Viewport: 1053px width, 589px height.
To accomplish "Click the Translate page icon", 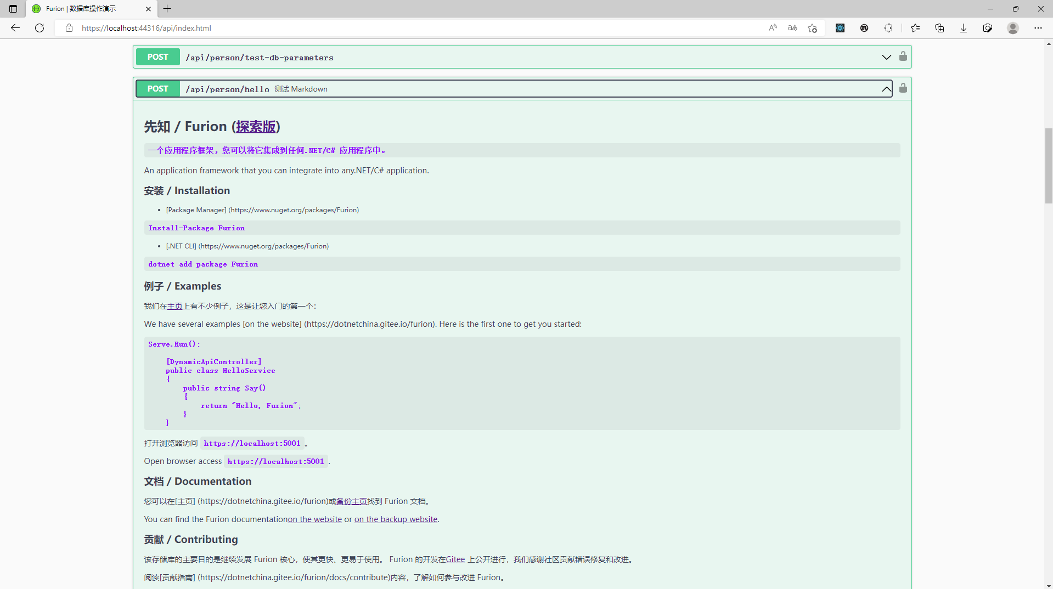I will pos(792,28).
